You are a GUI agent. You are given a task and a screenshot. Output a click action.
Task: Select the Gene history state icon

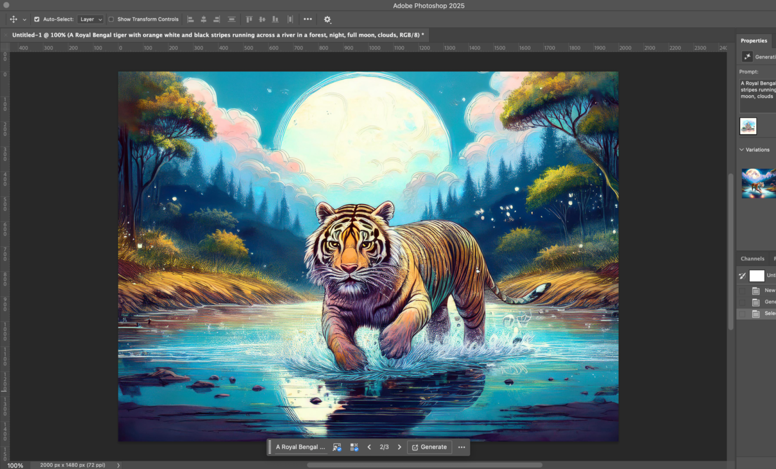(x=756, y=302)
